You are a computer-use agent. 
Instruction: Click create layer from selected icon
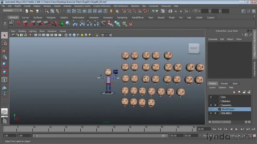(249, 92)
